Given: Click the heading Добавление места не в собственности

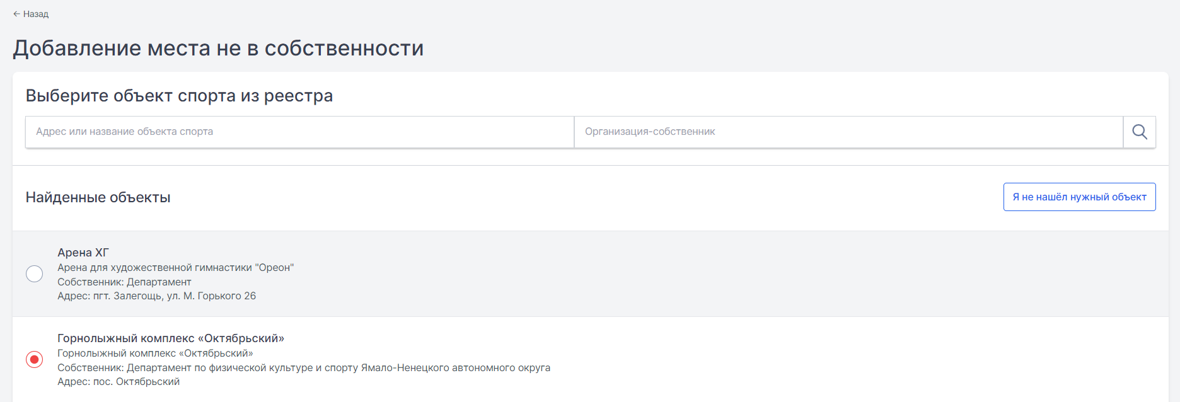Looking at the screenshot, I should point(218,49).
